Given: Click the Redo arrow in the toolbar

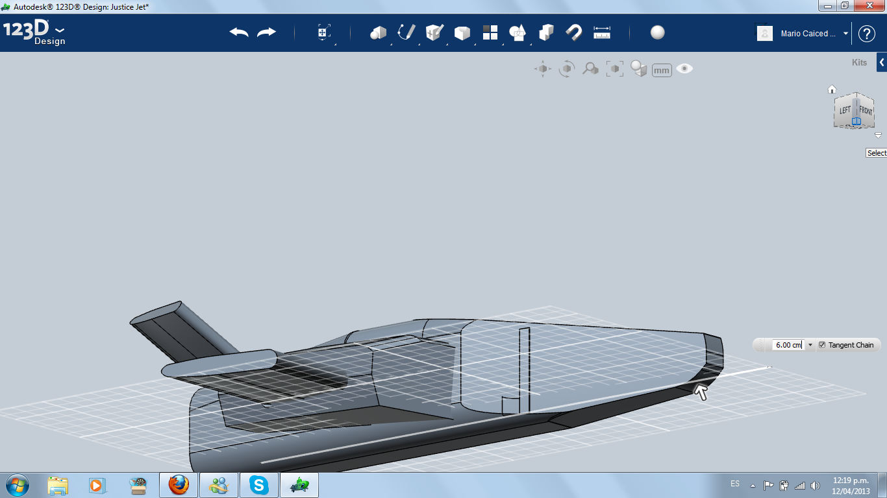Looking at the screenshot, I should coord(266,32).
